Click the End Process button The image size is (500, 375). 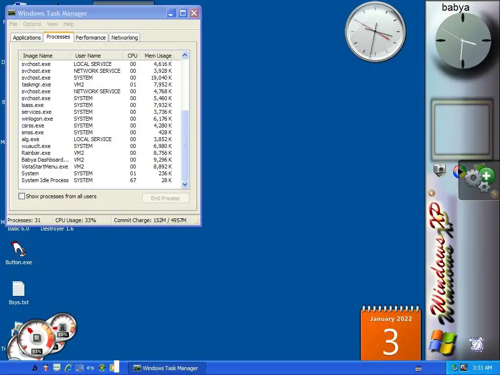click(166, 198)
